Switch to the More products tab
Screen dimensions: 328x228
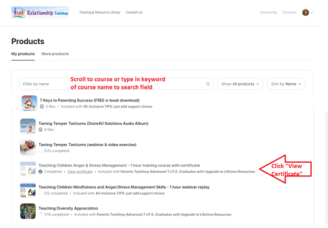[55, 54]
